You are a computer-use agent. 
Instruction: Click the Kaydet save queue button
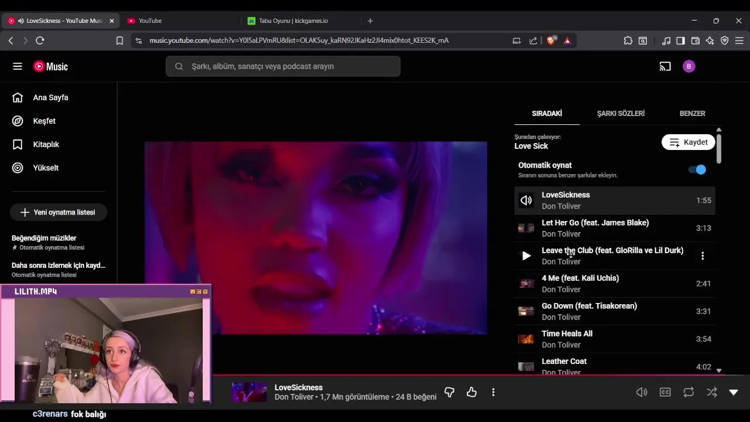(688, 142)
